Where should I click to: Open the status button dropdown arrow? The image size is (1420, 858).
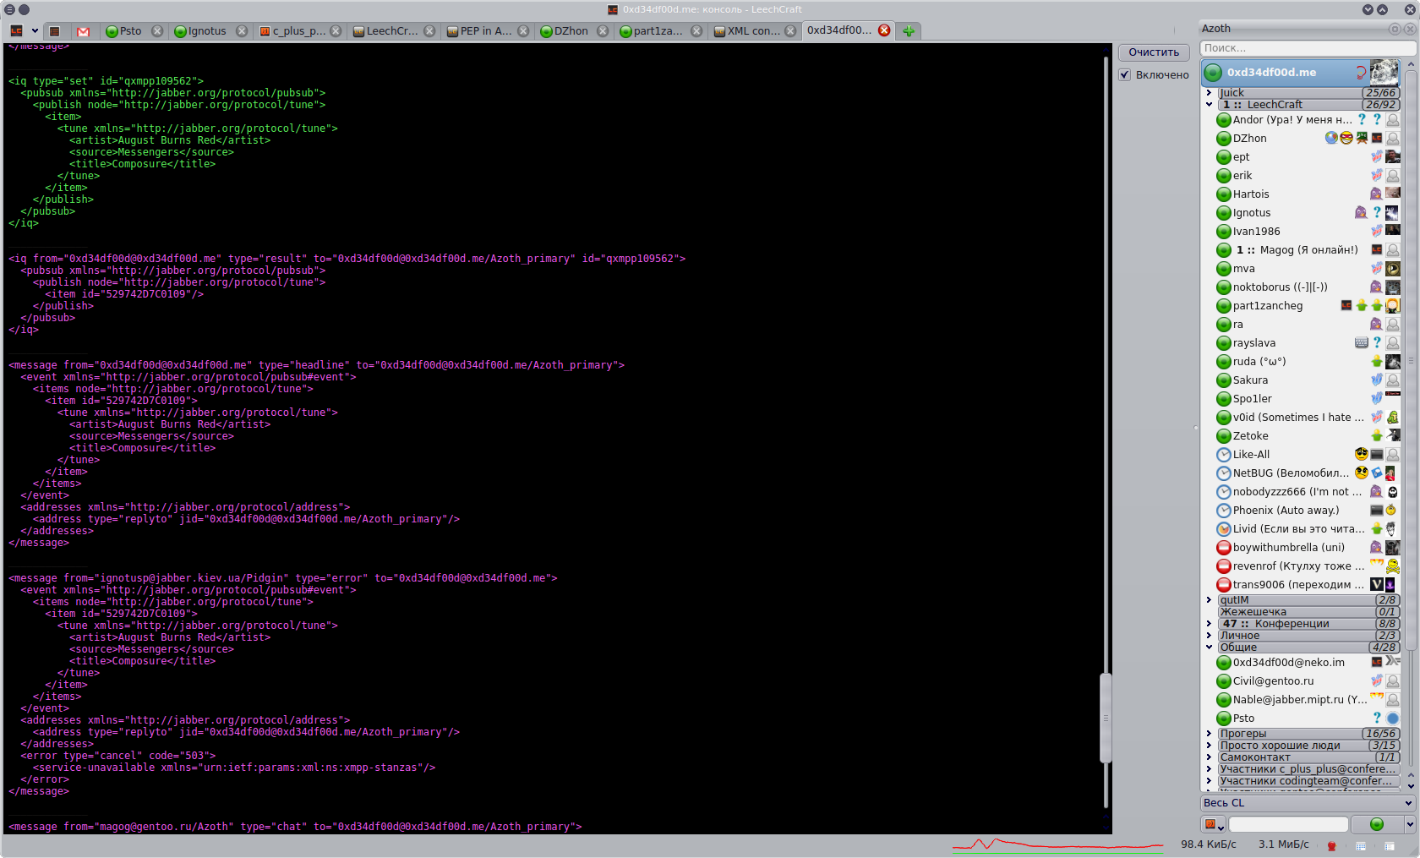pos(1410,824)
